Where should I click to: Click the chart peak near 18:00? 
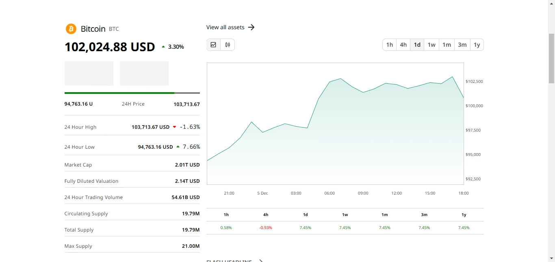click(452, 76)
